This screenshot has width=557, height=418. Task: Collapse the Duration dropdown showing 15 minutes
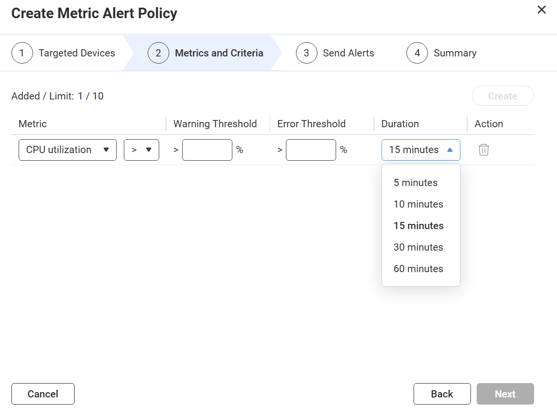[x=421, y=150]
